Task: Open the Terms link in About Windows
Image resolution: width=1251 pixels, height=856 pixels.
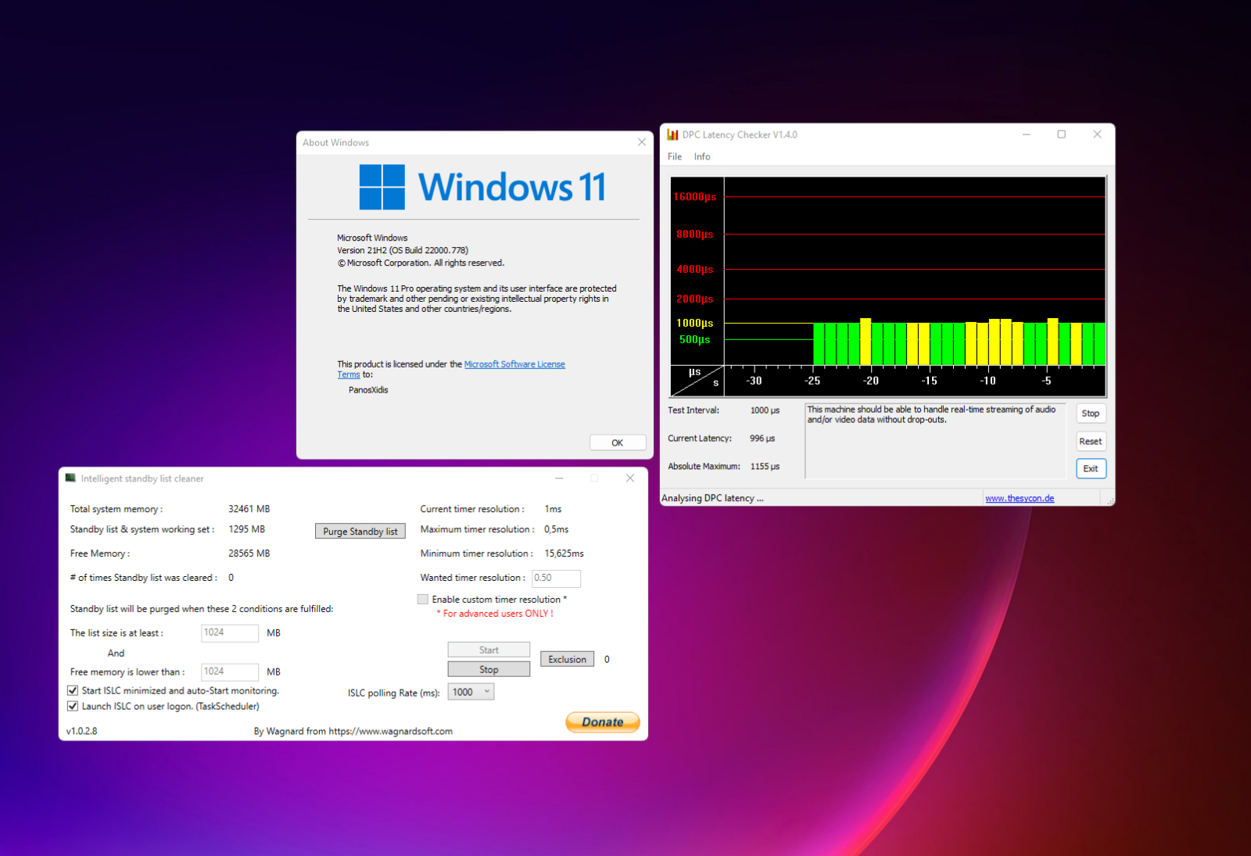Action: coord(349,375)
